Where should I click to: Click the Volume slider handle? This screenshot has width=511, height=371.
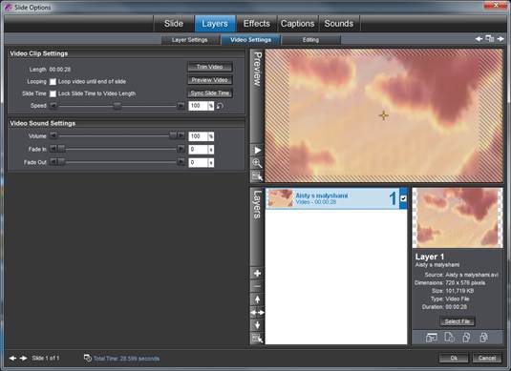click(173, 135)
